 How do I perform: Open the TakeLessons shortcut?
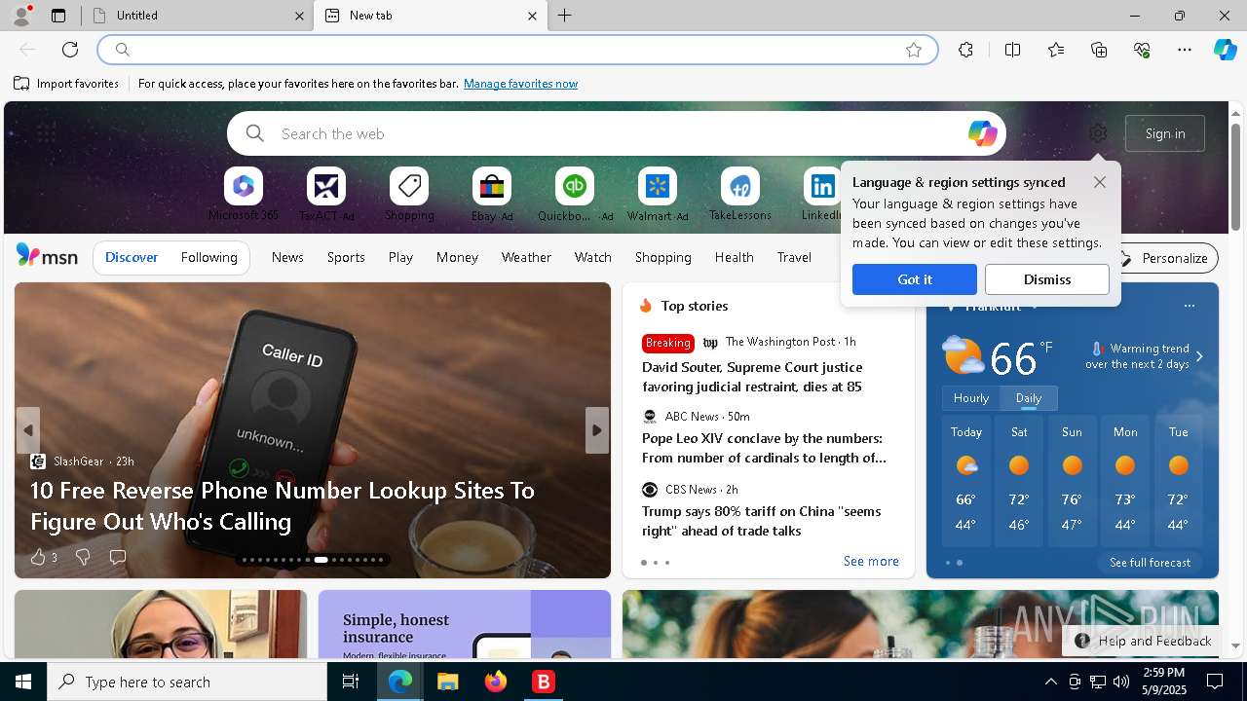coord(740,195)
